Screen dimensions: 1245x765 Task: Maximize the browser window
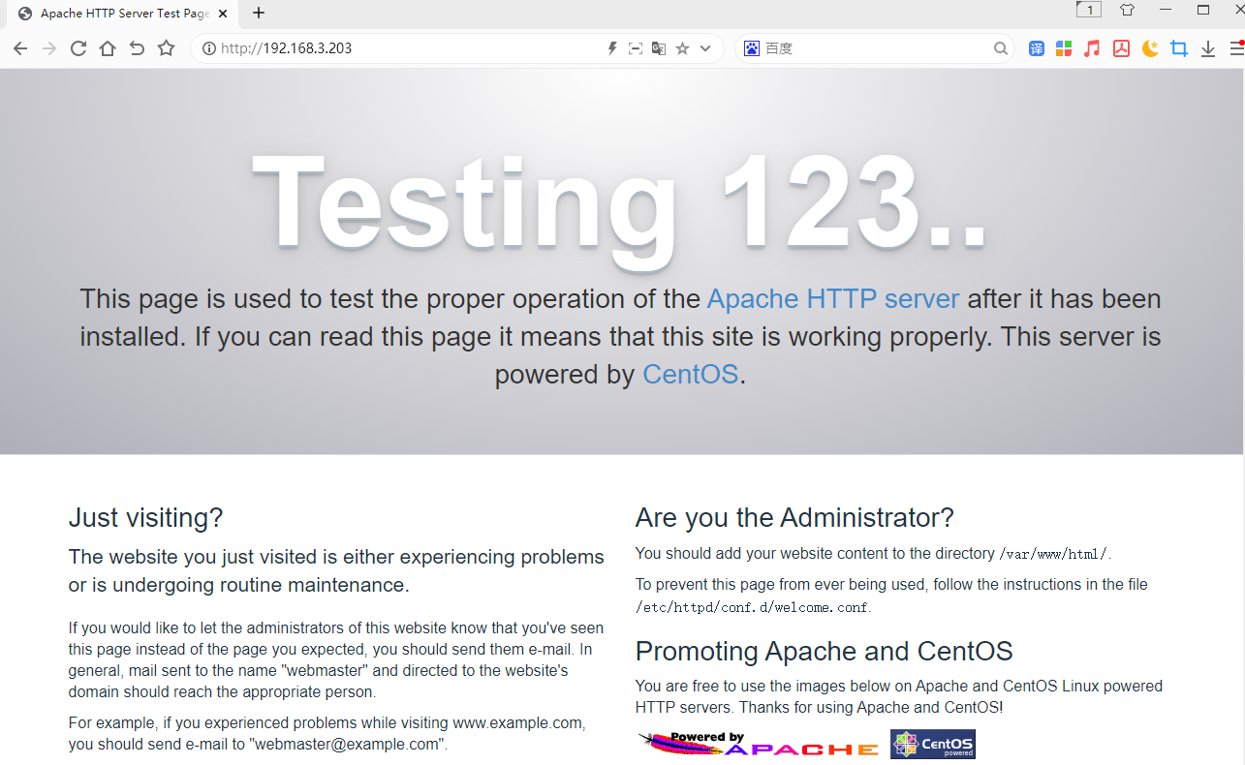[x=1203, y=10]
